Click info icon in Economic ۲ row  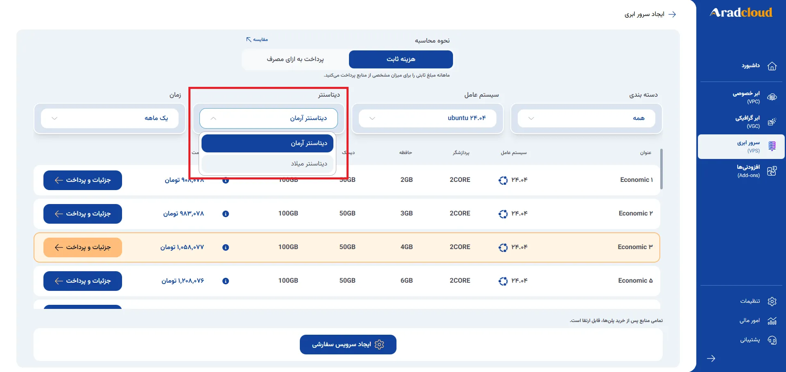(x=226, y=214)
